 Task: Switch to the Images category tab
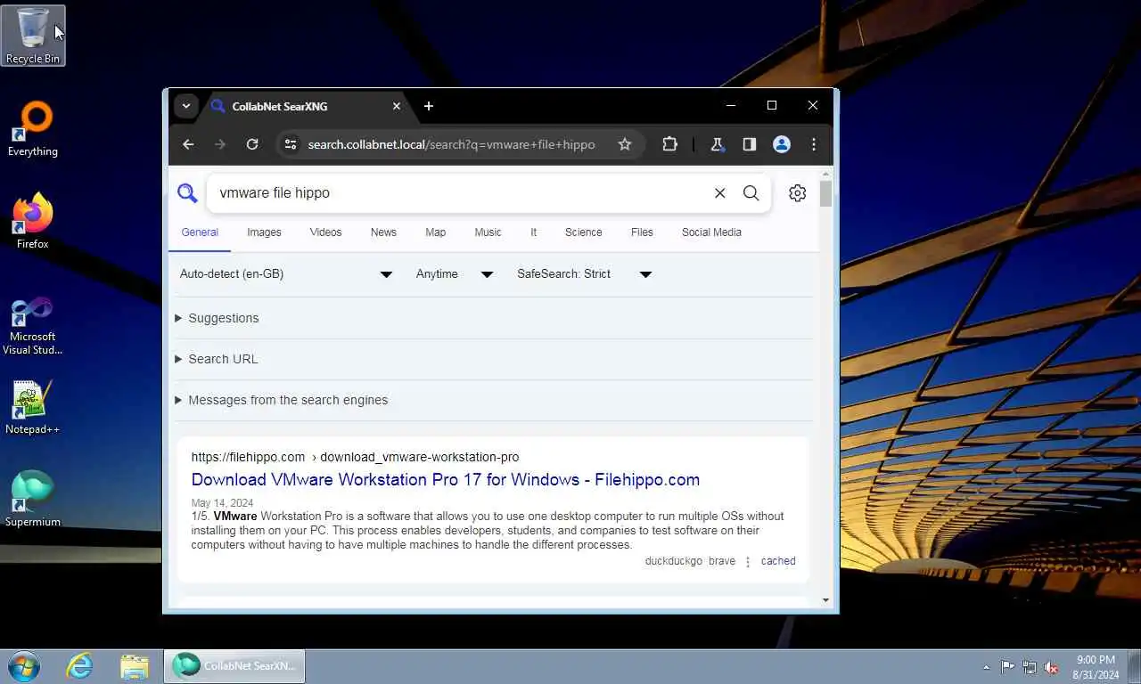(264, 232)
